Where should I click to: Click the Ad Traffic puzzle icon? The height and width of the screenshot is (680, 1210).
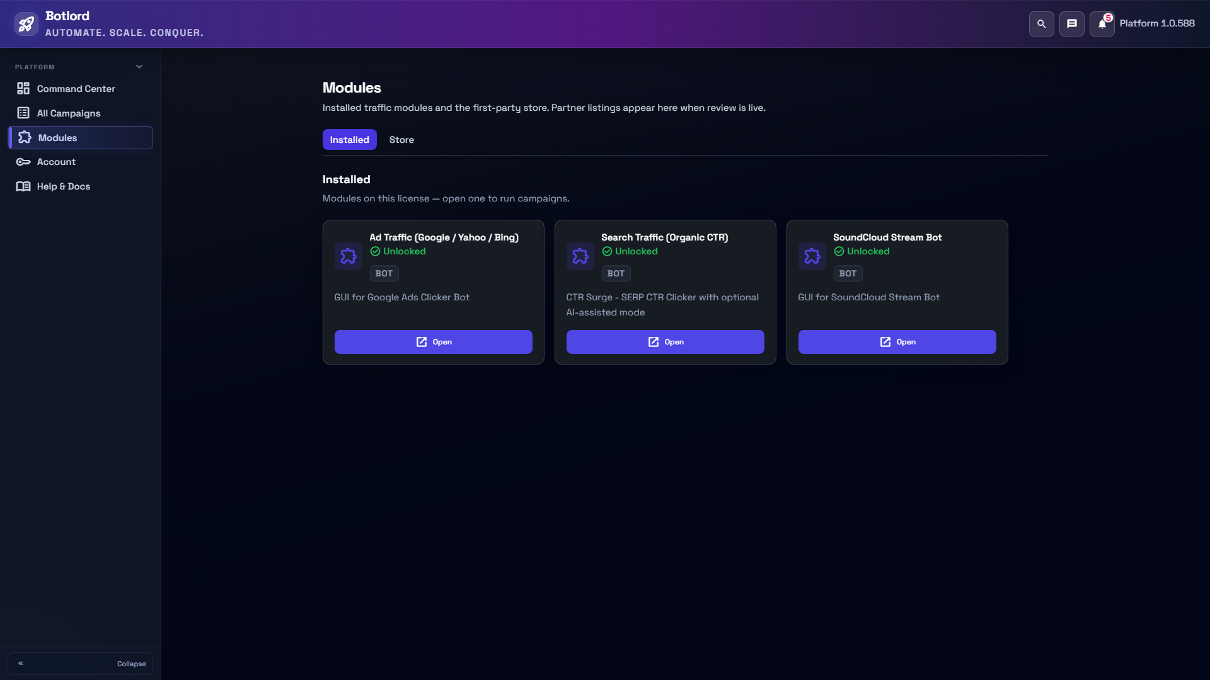349,256
